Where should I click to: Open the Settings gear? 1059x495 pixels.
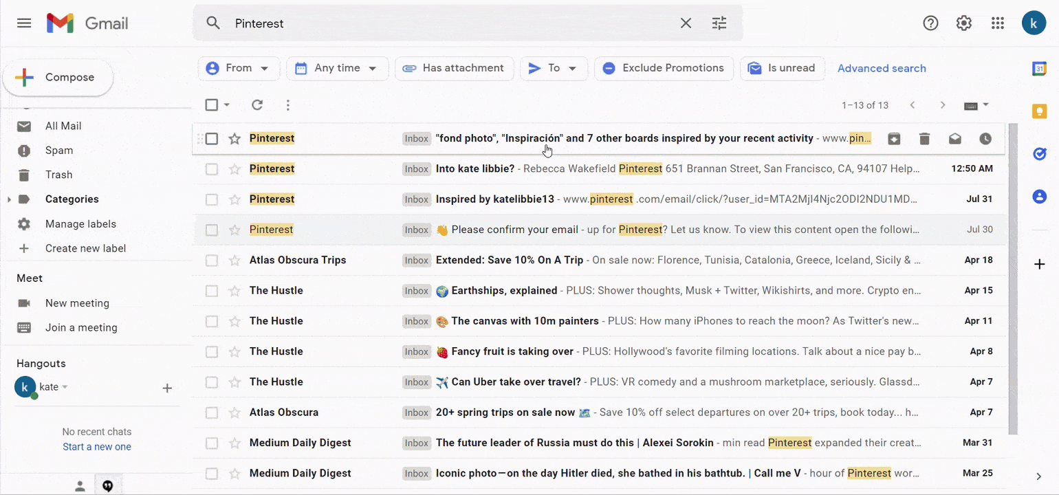tap(963, 23)
